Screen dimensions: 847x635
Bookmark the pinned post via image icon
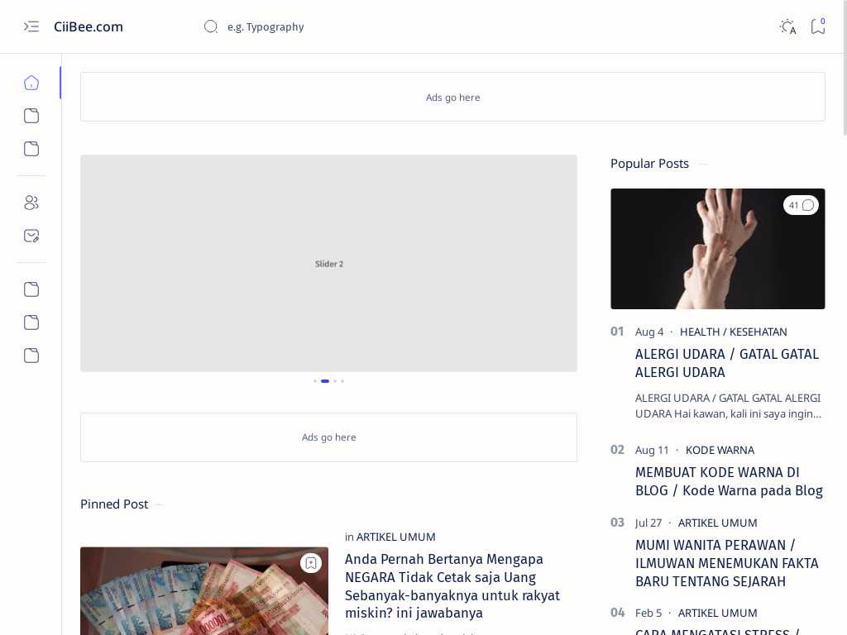311,563
